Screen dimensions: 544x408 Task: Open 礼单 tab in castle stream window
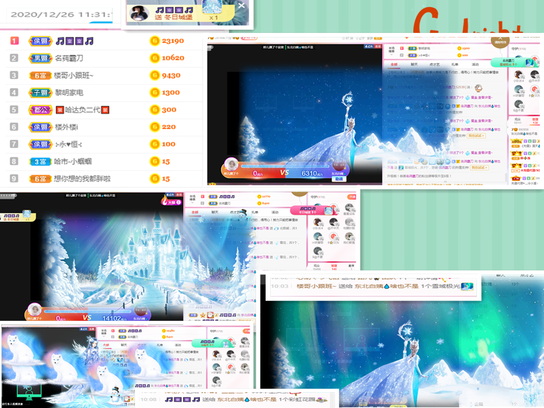tap(255, 212)
